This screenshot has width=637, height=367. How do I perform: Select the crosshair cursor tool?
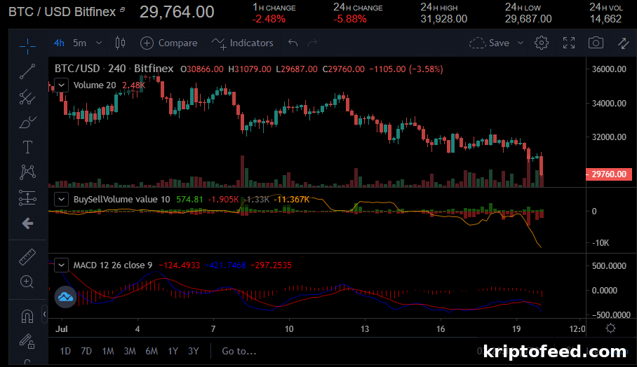27,46
